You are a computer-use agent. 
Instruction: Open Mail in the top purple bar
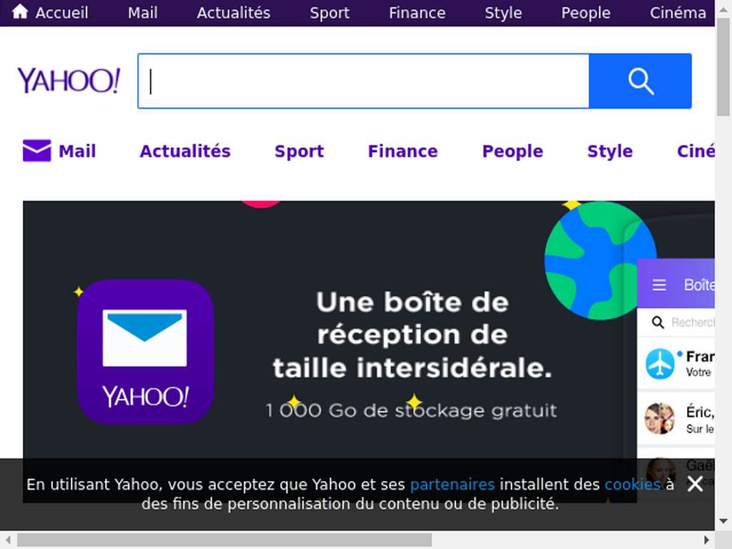point(142,13)
